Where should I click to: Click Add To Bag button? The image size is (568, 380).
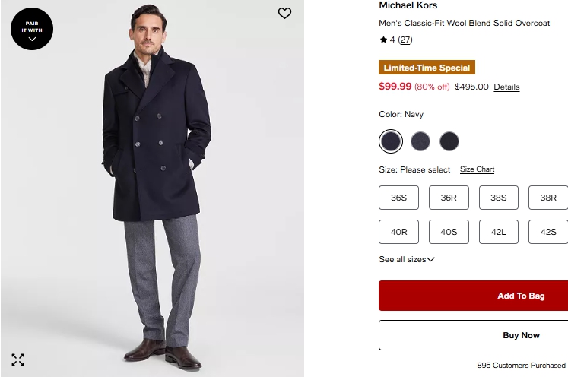tap(473, 296)
